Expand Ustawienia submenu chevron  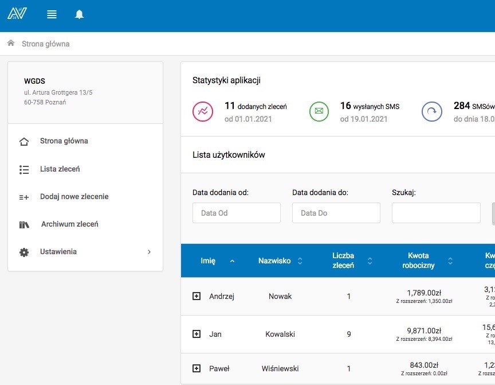(149, 252)
